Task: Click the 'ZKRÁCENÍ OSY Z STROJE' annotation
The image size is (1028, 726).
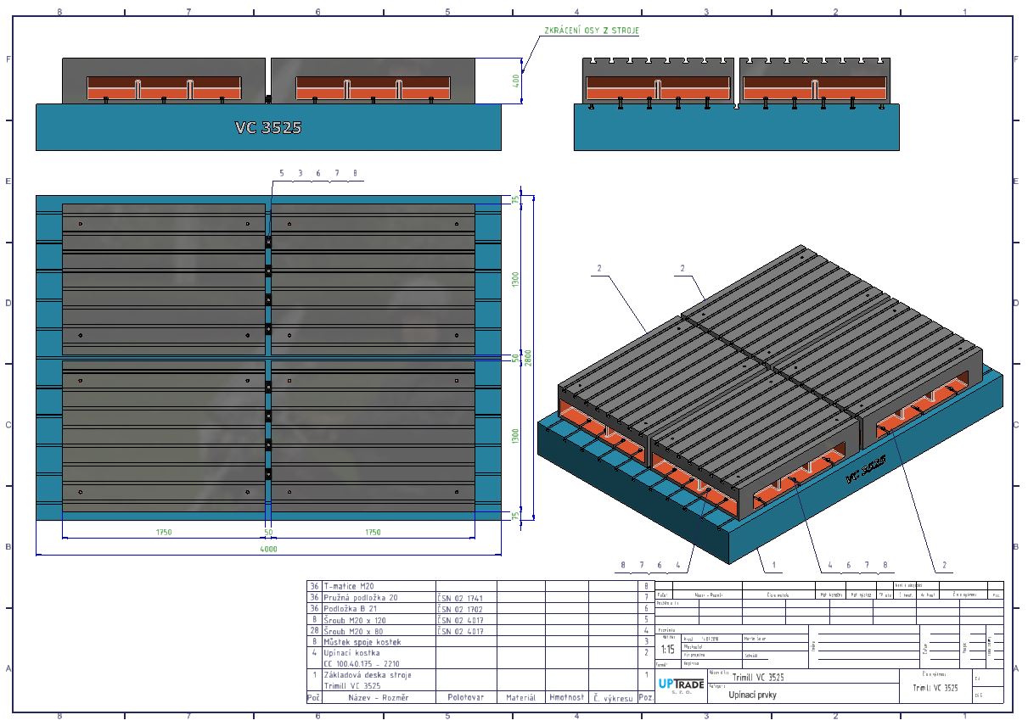Action: tap(591, 31)
